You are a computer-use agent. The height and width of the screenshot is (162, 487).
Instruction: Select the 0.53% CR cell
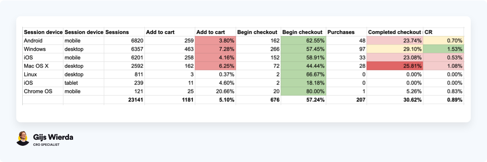[443, 58]
